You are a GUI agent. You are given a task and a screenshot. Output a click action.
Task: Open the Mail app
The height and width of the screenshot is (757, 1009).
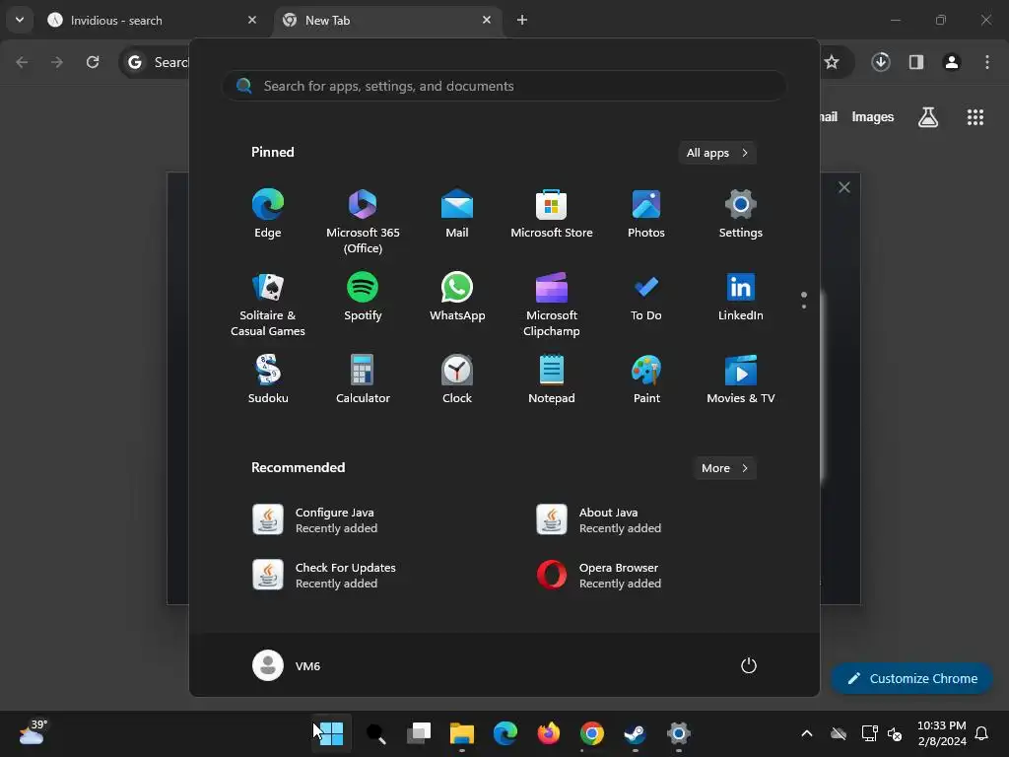[x=457, y=214]
